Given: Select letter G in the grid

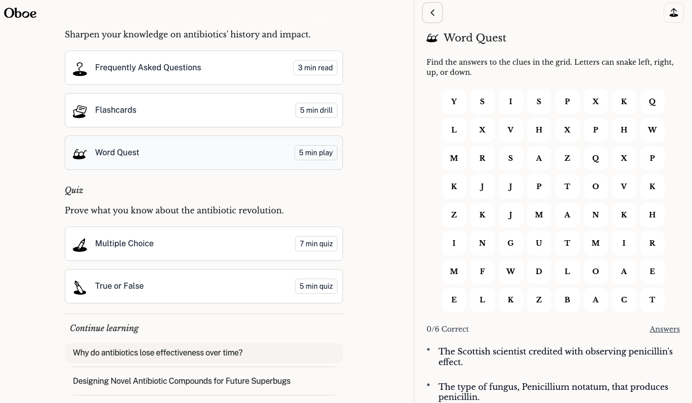Looking at the screenshot, I should pyautogui.click(x=510, y=243).
